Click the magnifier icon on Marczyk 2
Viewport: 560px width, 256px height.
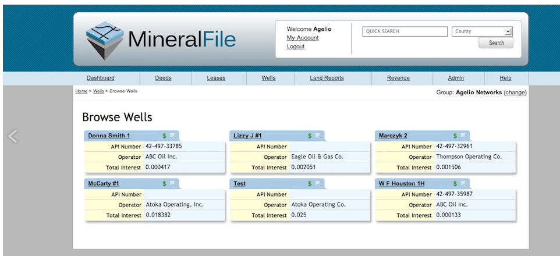pos(463,136)
